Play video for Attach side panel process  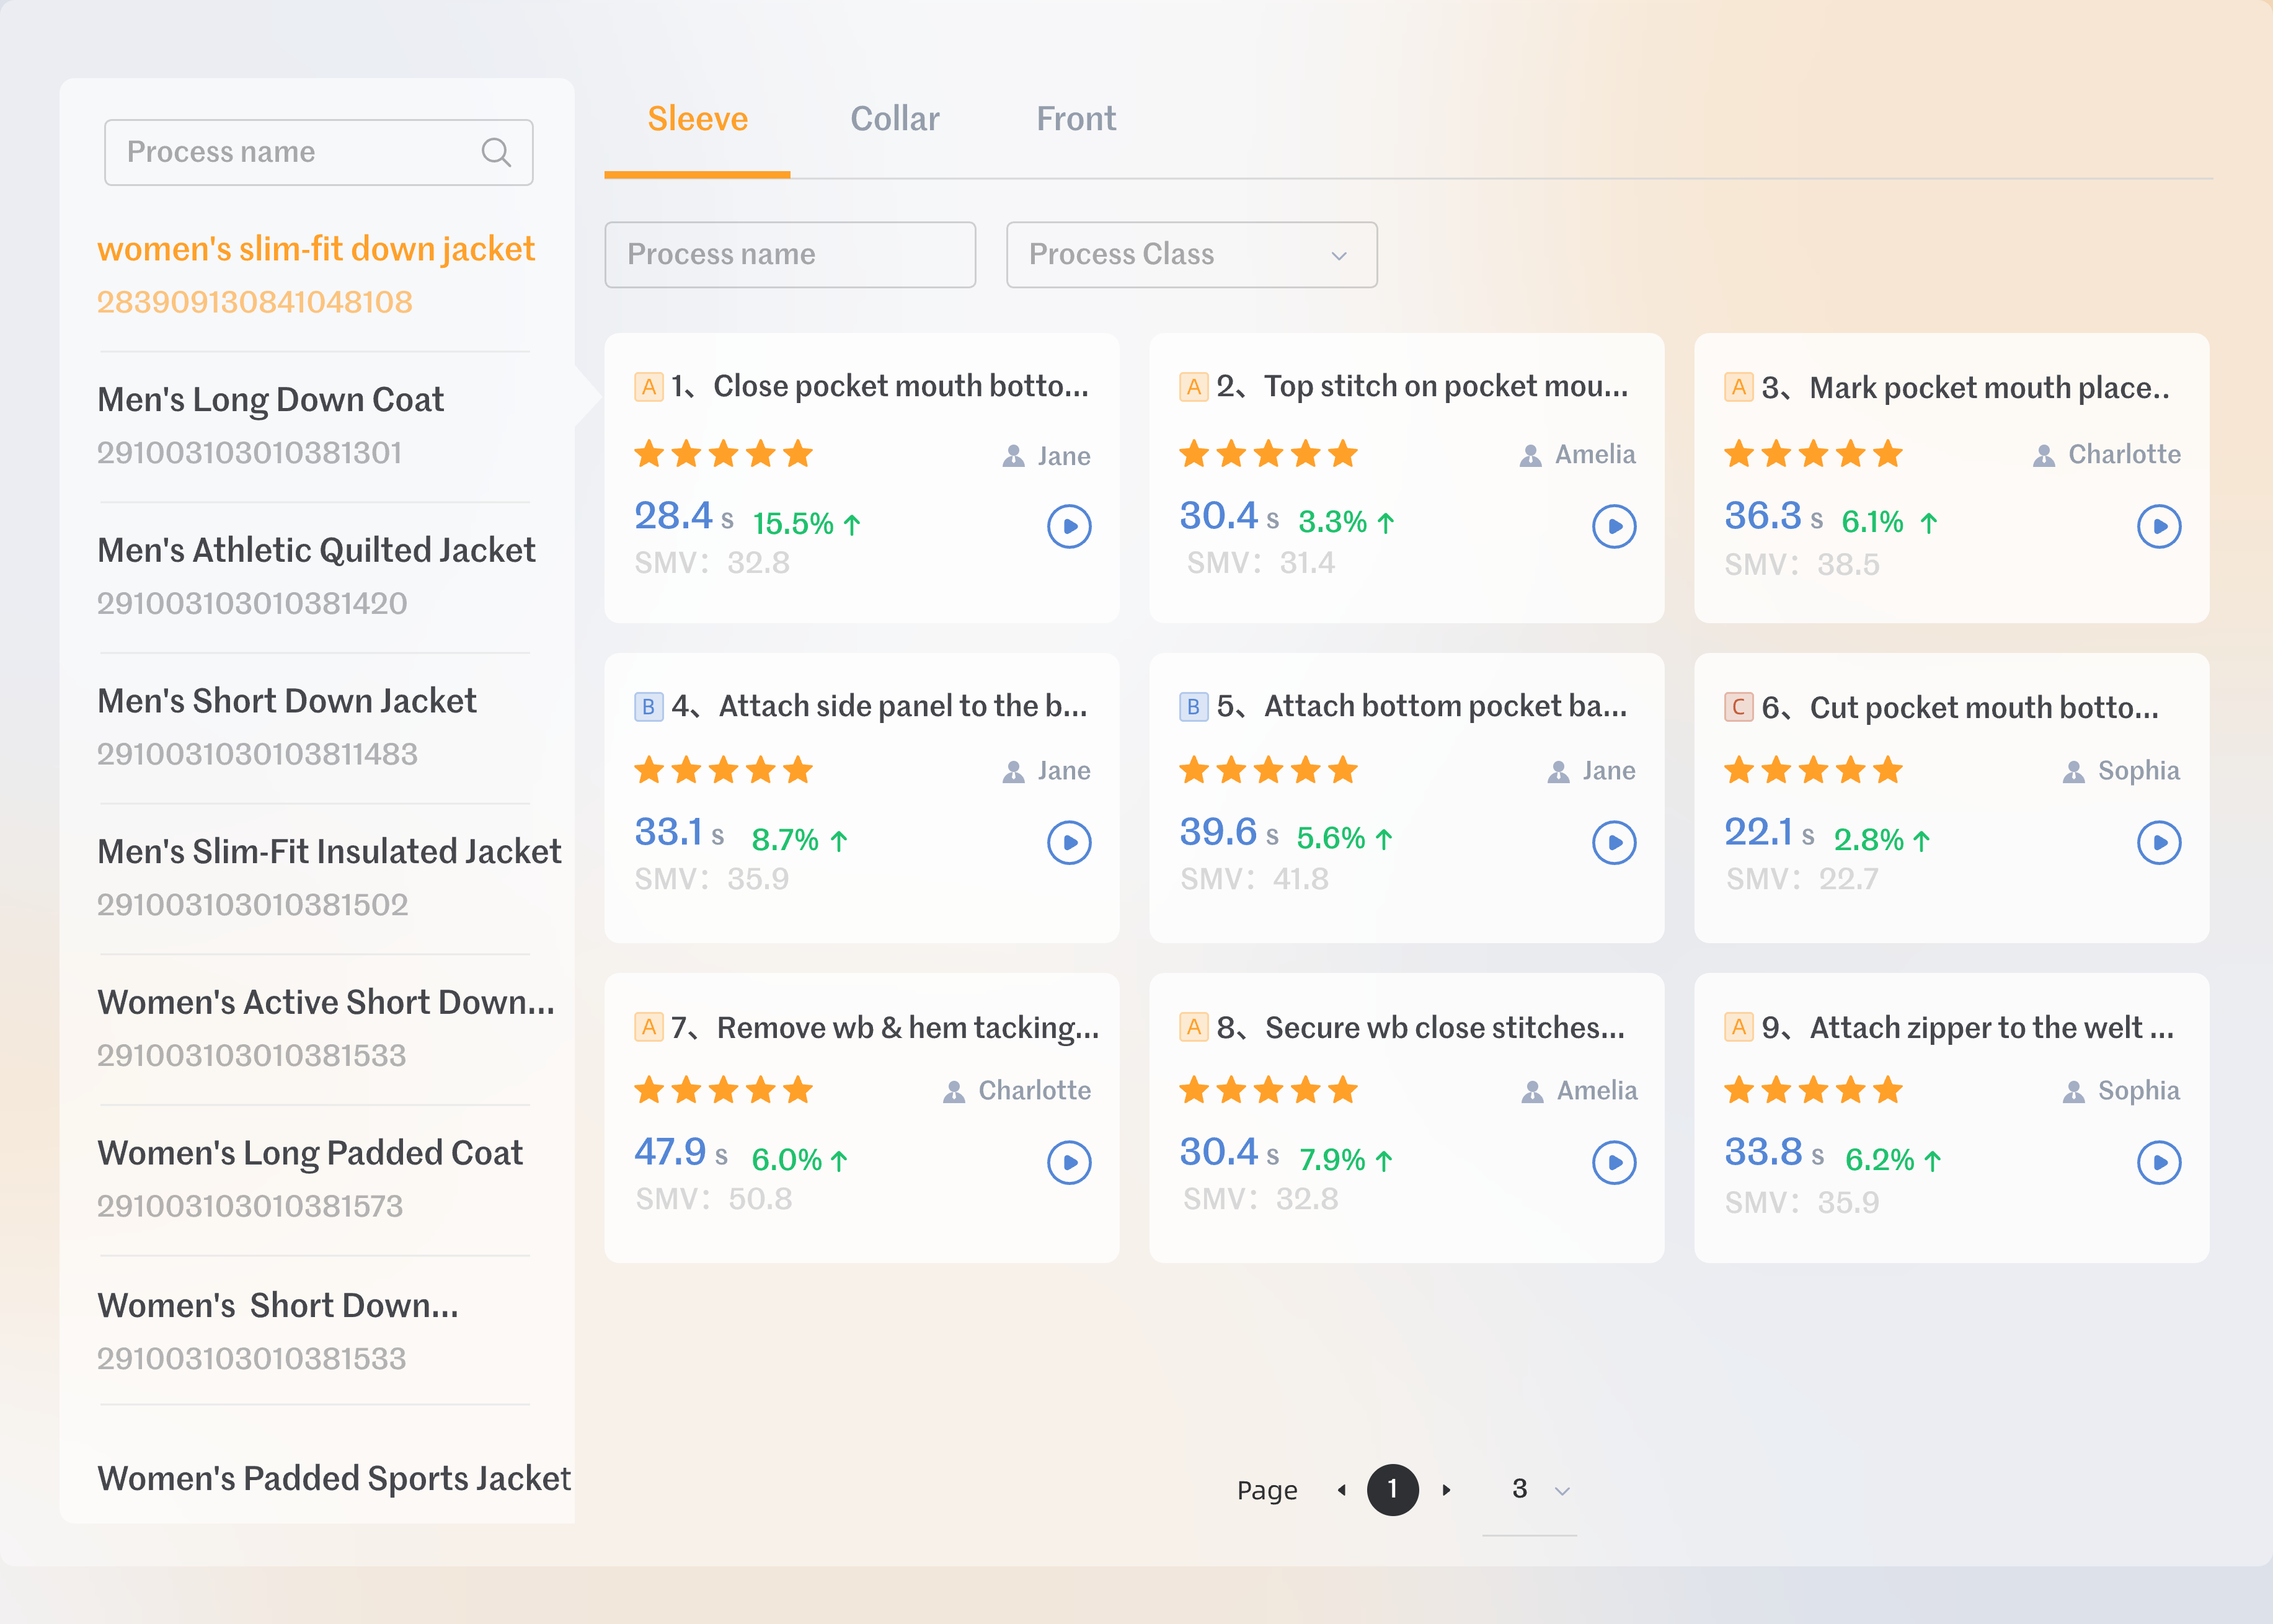pos(1069,842)
